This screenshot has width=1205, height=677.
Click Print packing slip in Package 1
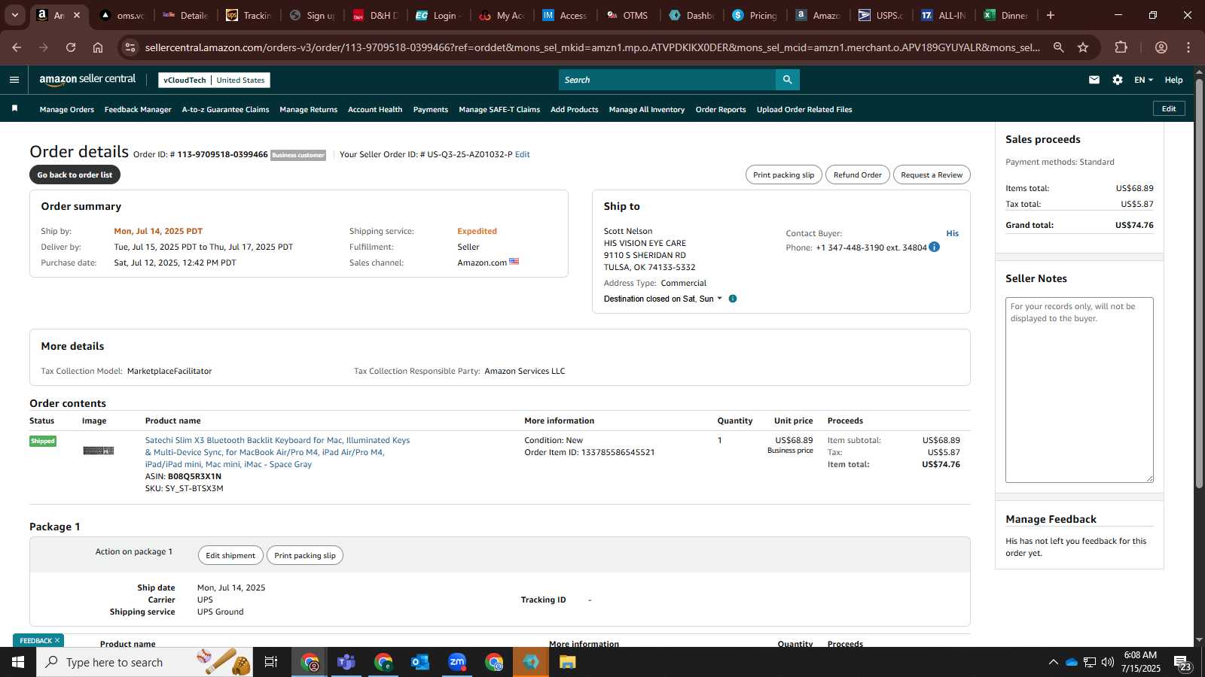click(305, 555)
